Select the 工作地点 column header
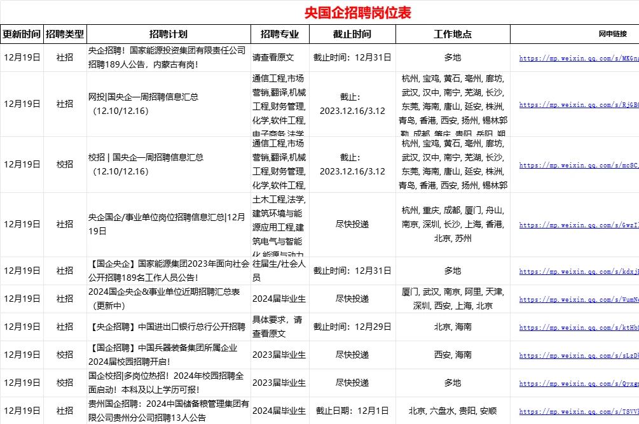Viewport: 639px width, 424px height. [452, 34]
